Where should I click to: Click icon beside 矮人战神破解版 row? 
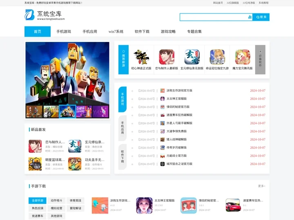pos(163,139)
